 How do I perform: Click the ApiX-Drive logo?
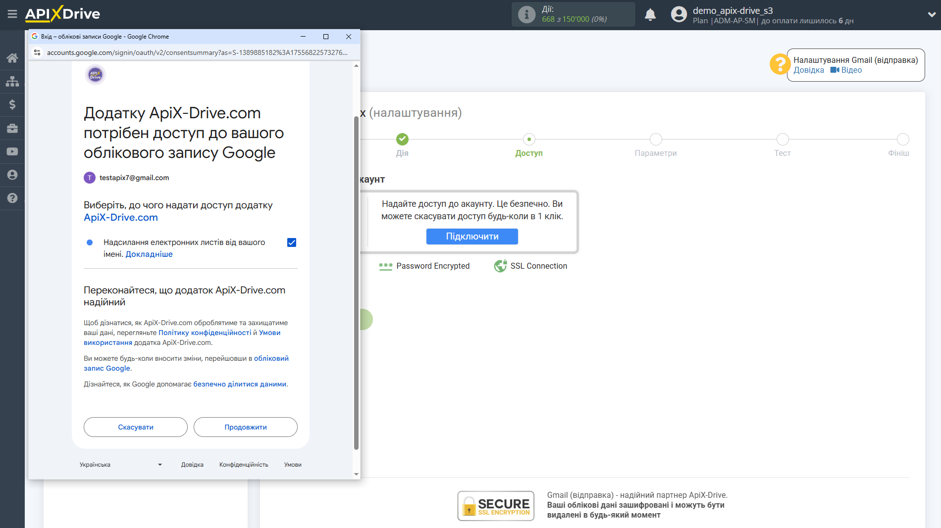[x=62, y=14]
